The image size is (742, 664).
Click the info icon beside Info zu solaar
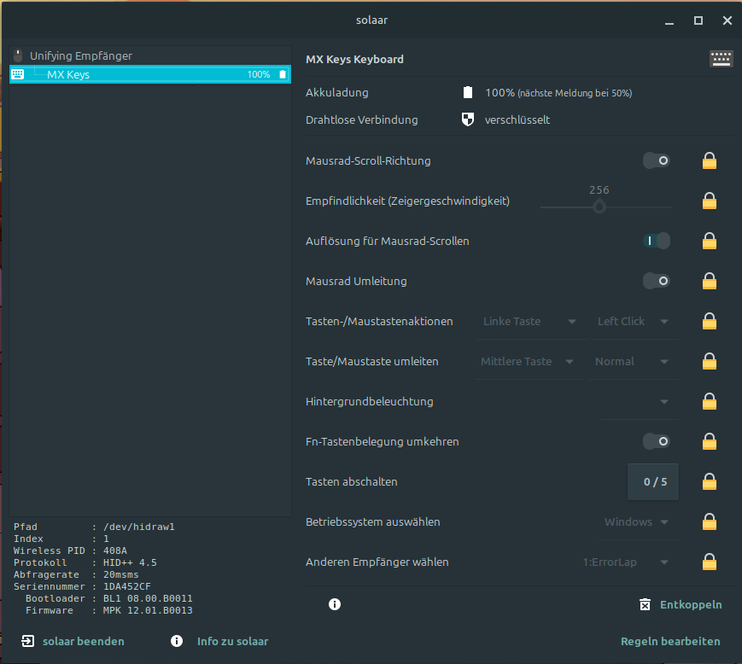(x=177, y=641)
